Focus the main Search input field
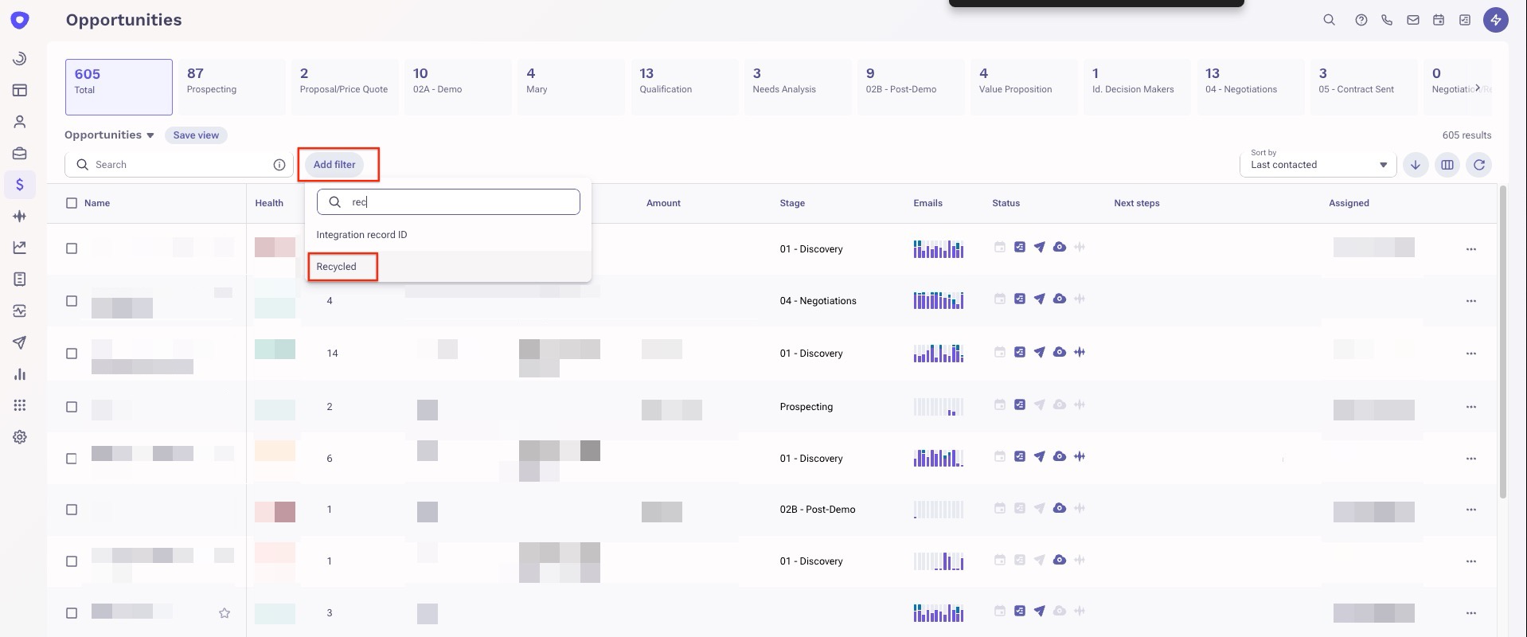 (x=179, y=165)
